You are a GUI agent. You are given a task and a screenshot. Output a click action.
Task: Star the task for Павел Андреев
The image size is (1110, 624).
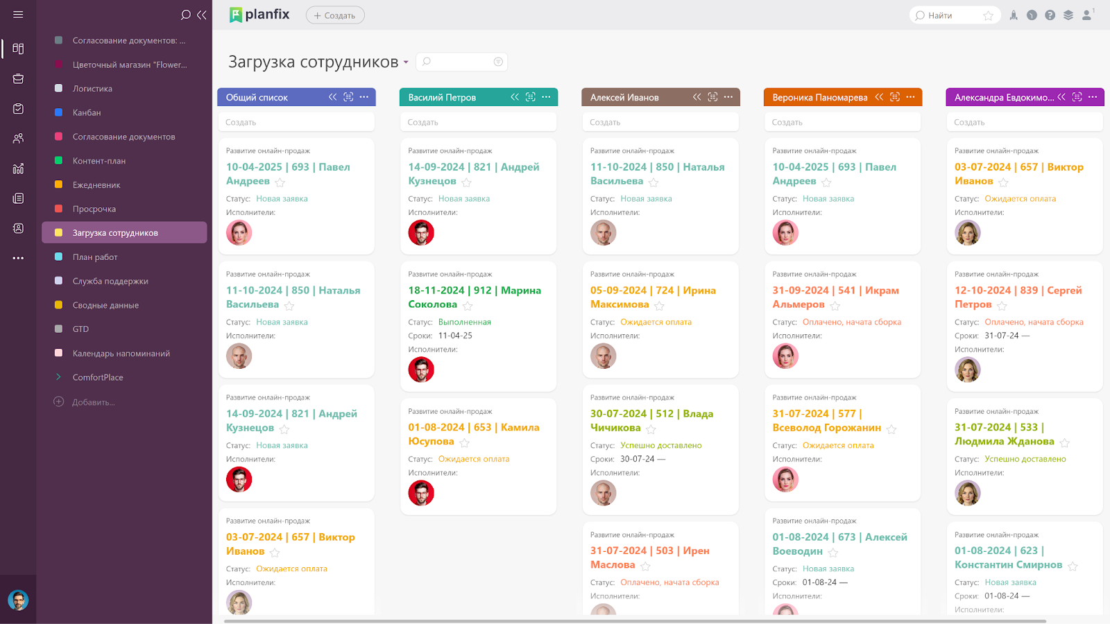[280, 182]
